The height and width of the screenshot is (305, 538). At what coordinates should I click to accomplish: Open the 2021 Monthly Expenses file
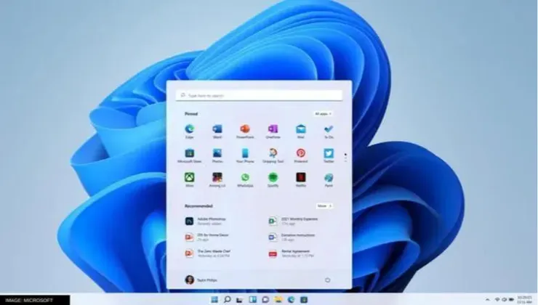click(294, 221)
